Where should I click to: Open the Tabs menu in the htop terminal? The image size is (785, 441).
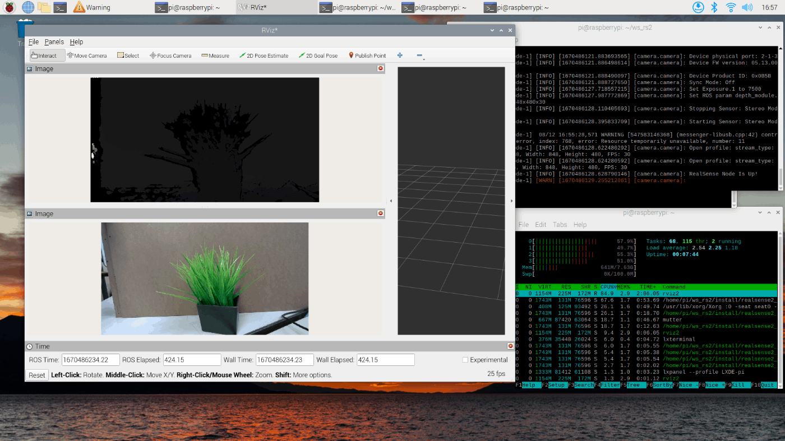click(x=560, y=224)
